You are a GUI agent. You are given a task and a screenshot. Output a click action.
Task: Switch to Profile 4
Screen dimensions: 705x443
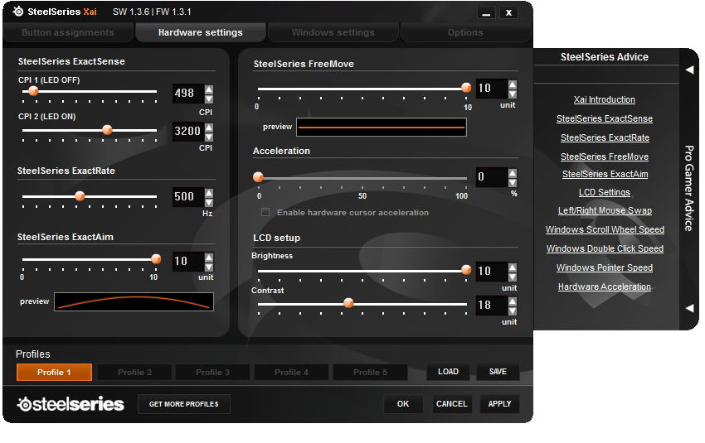291,372
